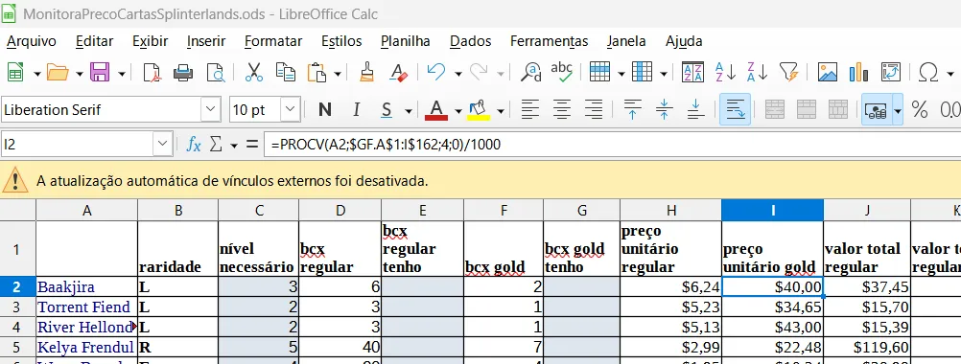
Task: Merge and center cells icon
Action: 775,110
